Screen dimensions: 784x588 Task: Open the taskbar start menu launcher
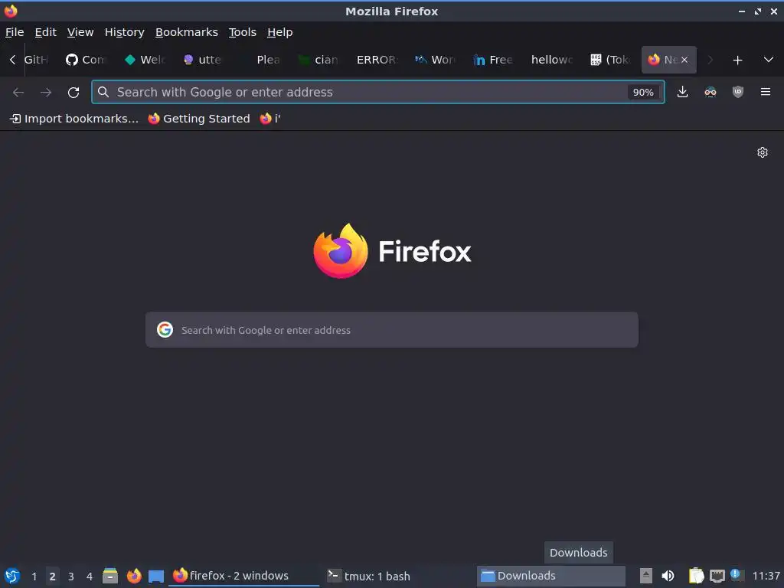pyautogui.click(x=12, y=576)
